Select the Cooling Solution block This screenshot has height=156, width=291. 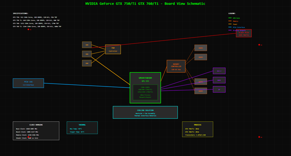[x=145, y=113]
